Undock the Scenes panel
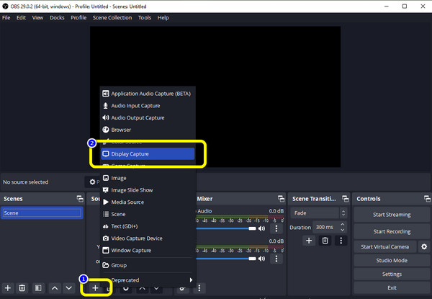This screenshot has height=299, width=432. [80, 199]
